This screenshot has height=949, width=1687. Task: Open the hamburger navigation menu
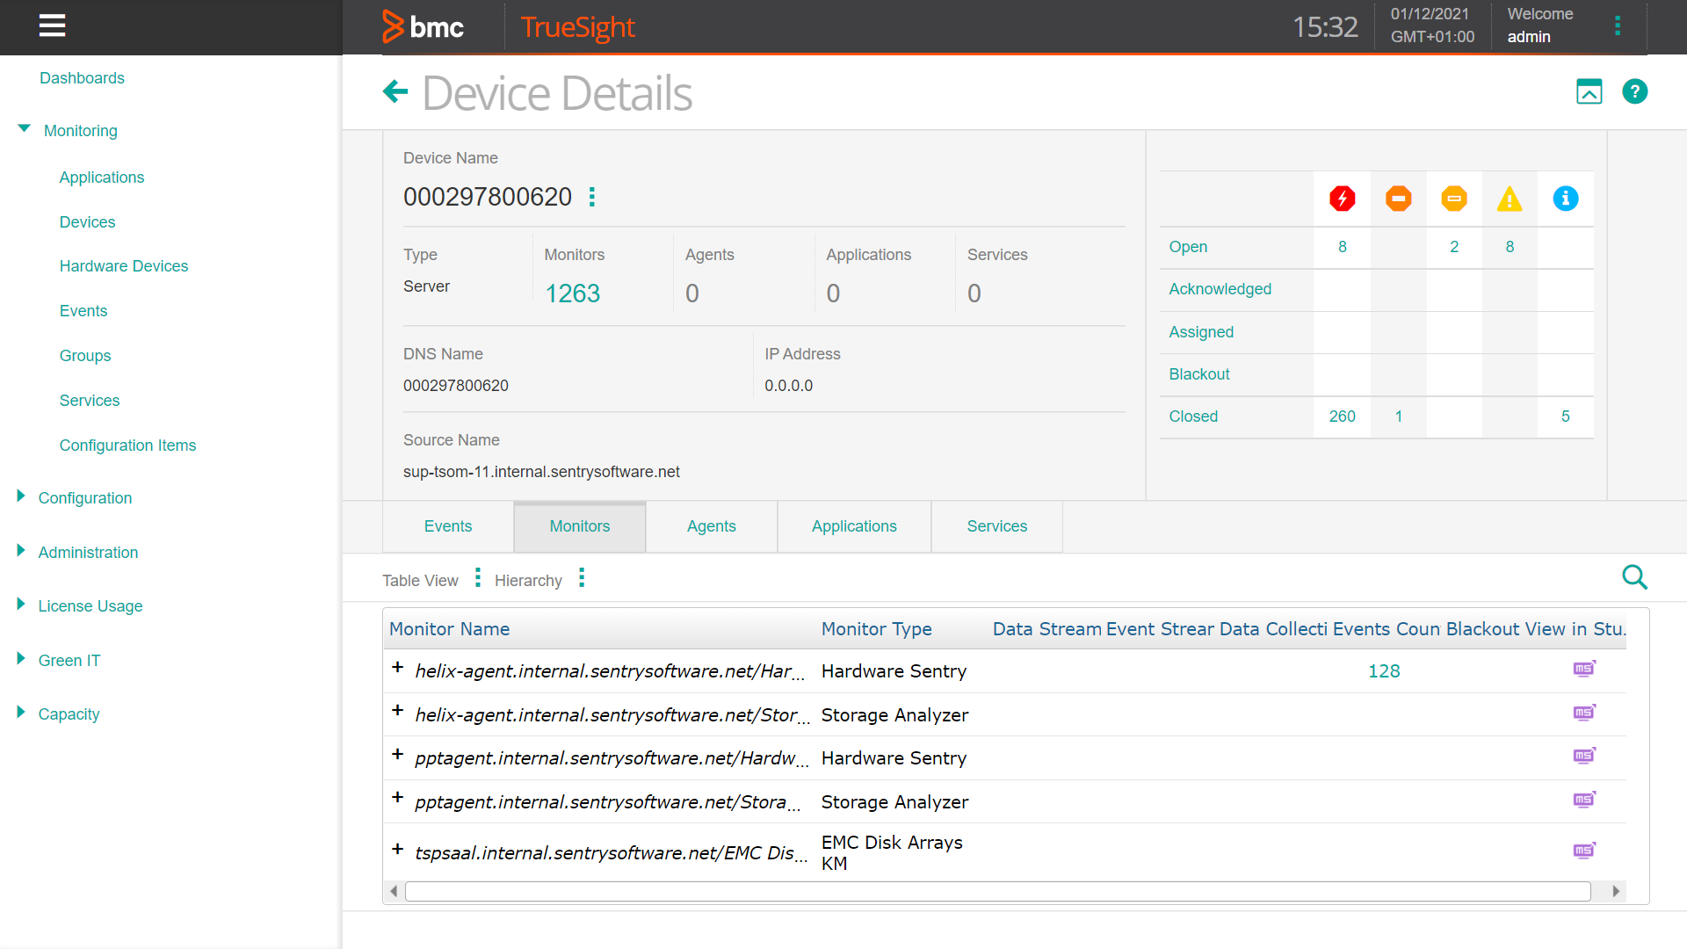pos(52,26)
